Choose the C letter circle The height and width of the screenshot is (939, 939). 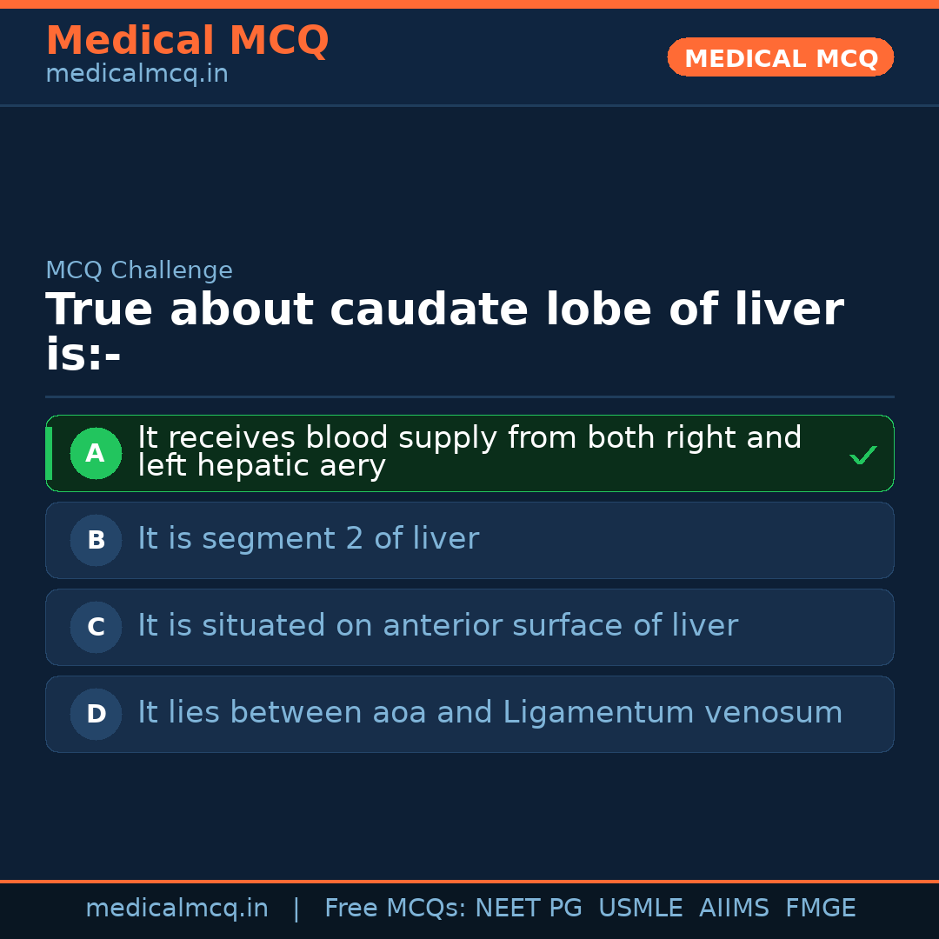pyautogui.click(x=96, y=627)
